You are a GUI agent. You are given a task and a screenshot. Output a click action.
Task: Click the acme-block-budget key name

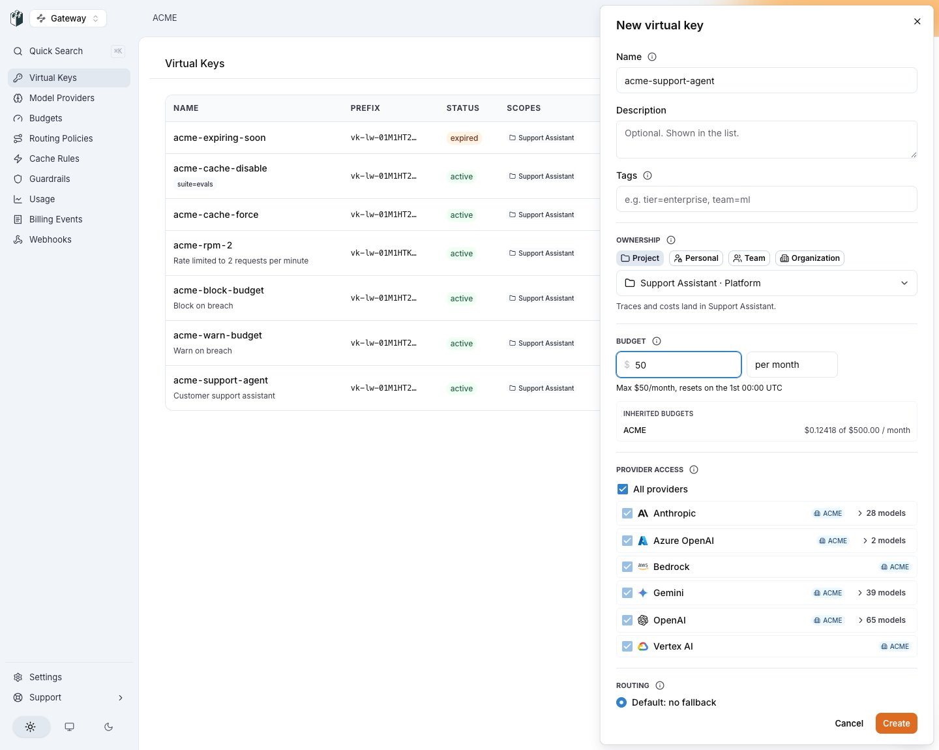pos(218,290)
